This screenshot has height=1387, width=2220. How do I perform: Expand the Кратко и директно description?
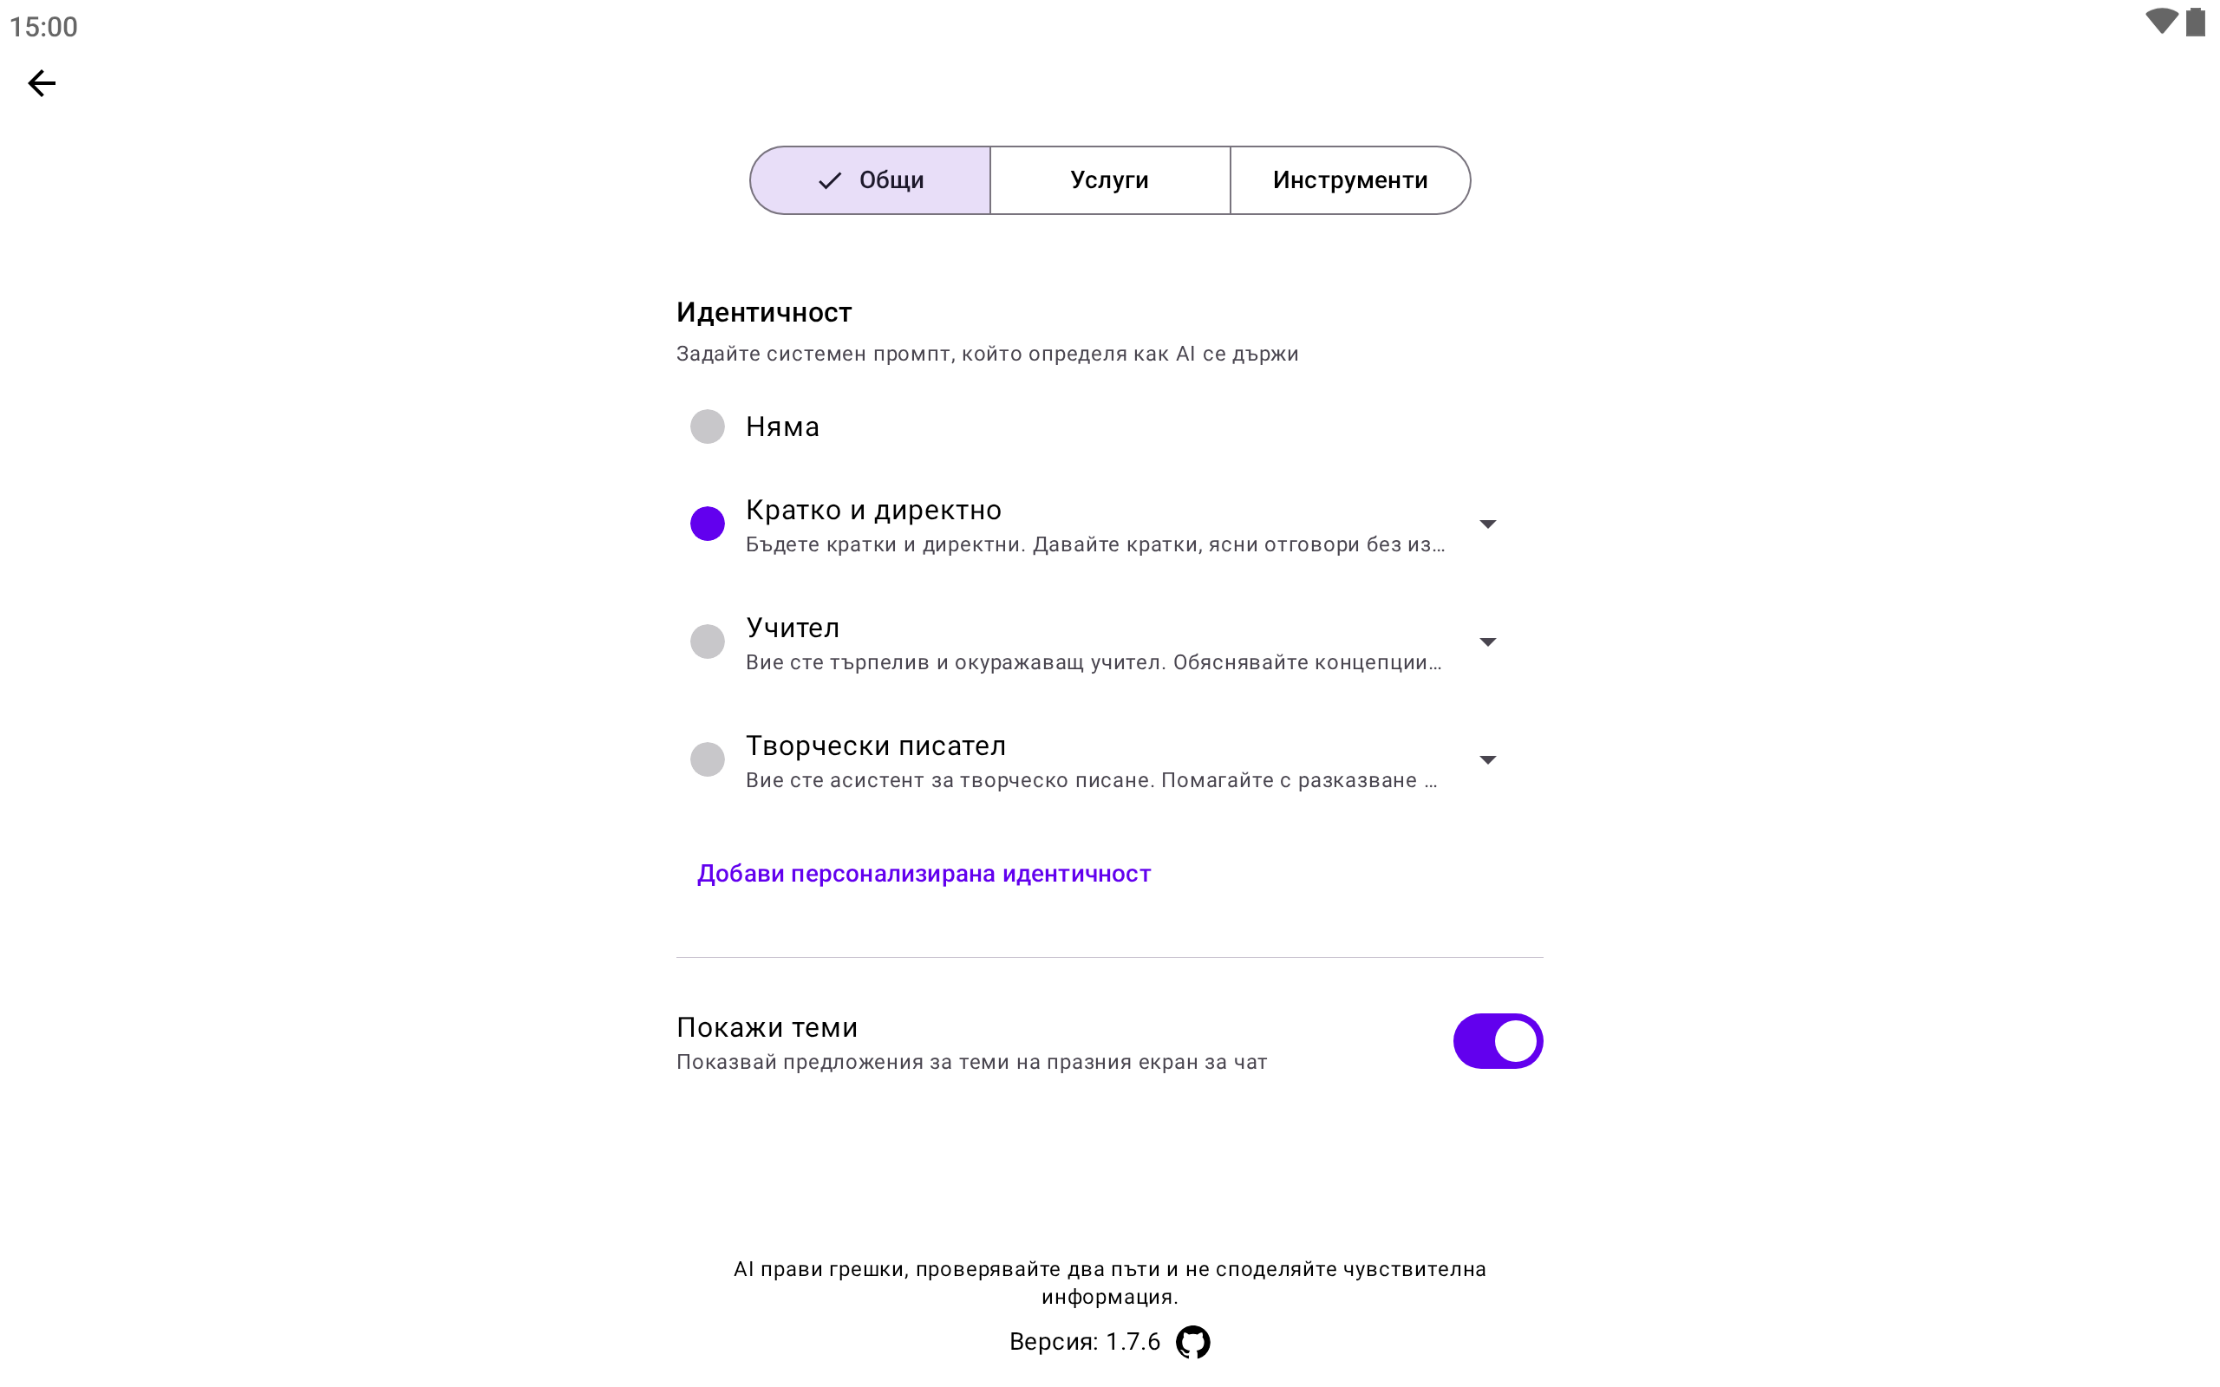pyautogui.click(x=1487, y=524)
